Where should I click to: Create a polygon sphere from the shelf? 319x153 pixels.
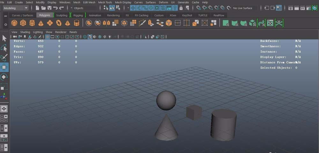click(x=14, y=23)
